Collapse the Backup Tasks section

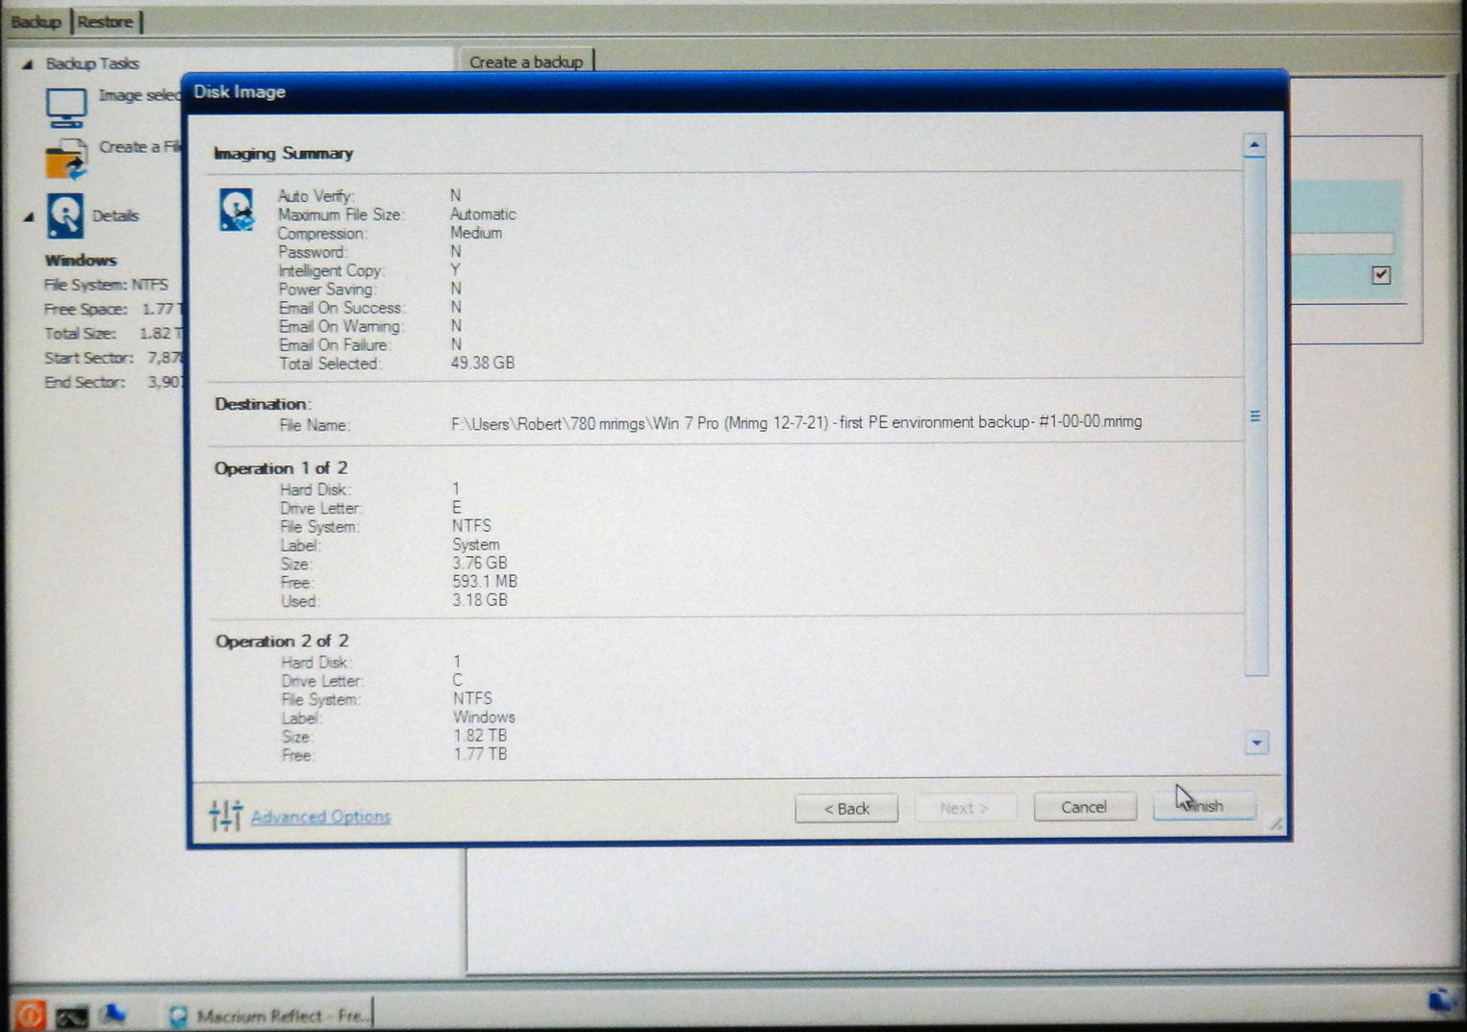(x=28, y=64)
